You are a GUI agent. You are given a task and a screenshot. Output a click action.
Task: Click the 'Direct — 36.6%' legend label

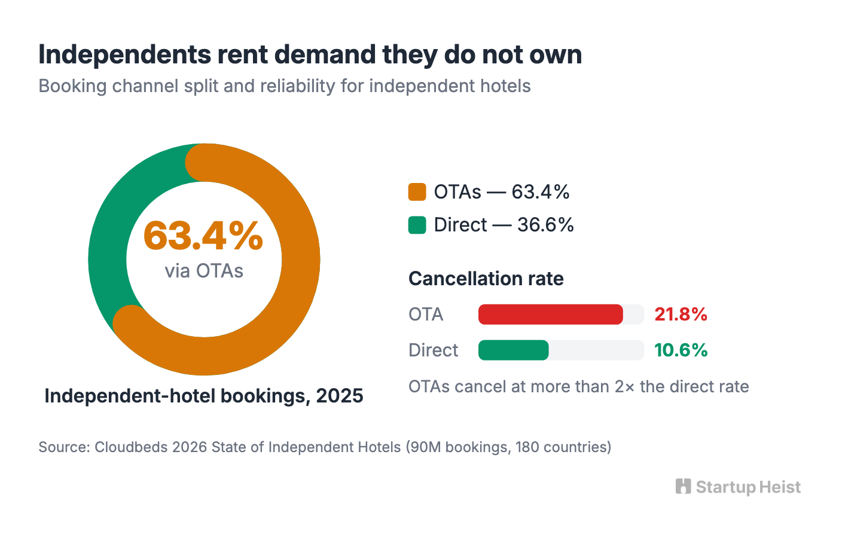pos(504,225)
